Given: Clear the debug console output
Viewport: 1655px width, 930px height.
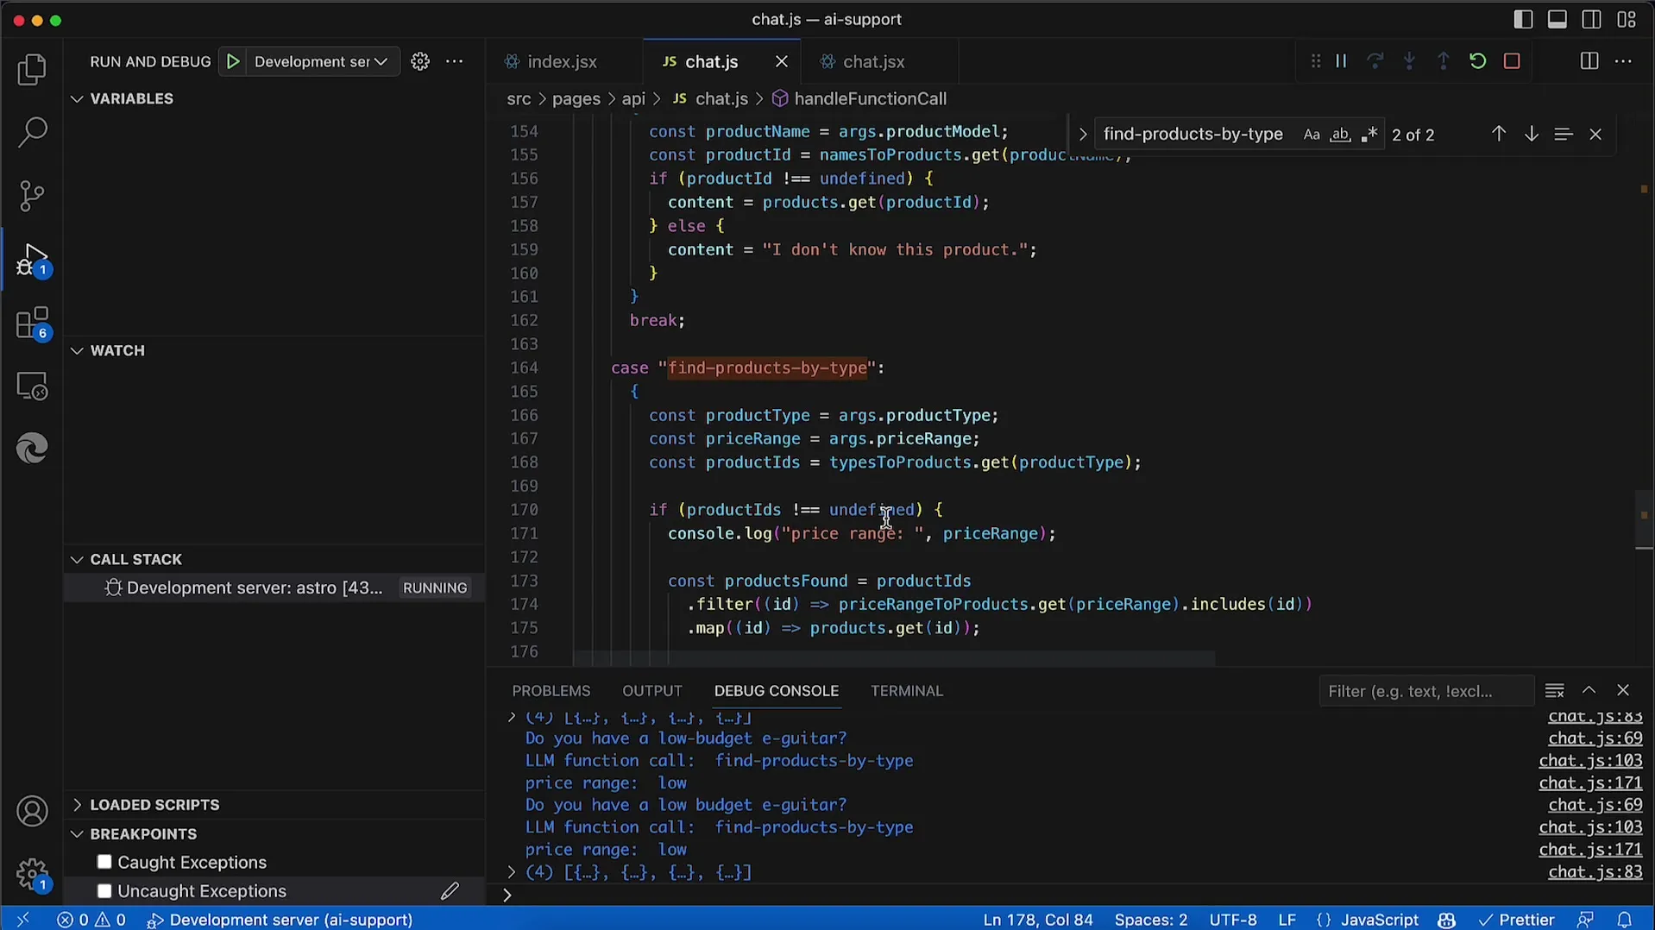Looking at the screenshot, I should tap(1554, 690).
